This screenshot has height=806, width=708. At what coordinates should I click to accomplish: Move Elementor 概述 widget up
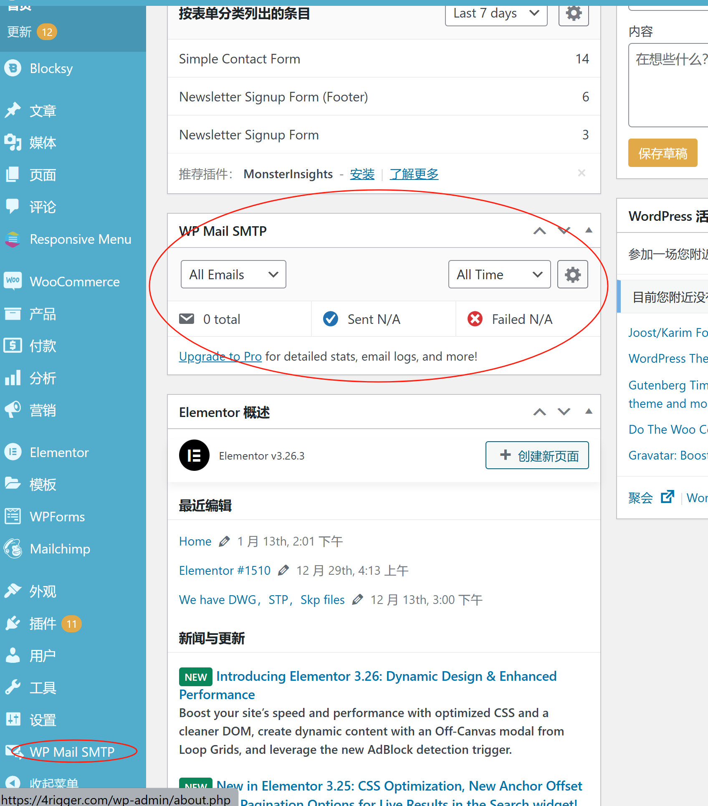540,412
